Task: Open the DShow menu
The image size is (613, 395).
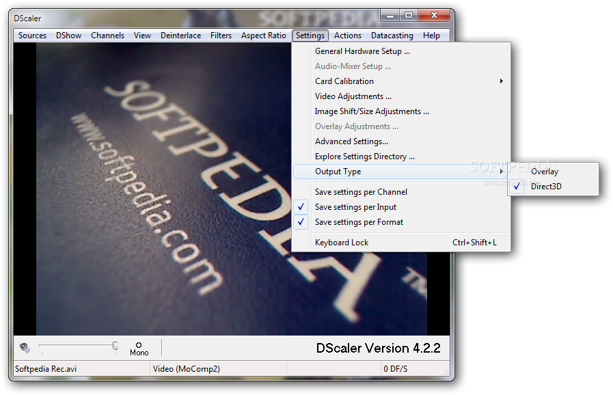Action: tap(68, 36)
